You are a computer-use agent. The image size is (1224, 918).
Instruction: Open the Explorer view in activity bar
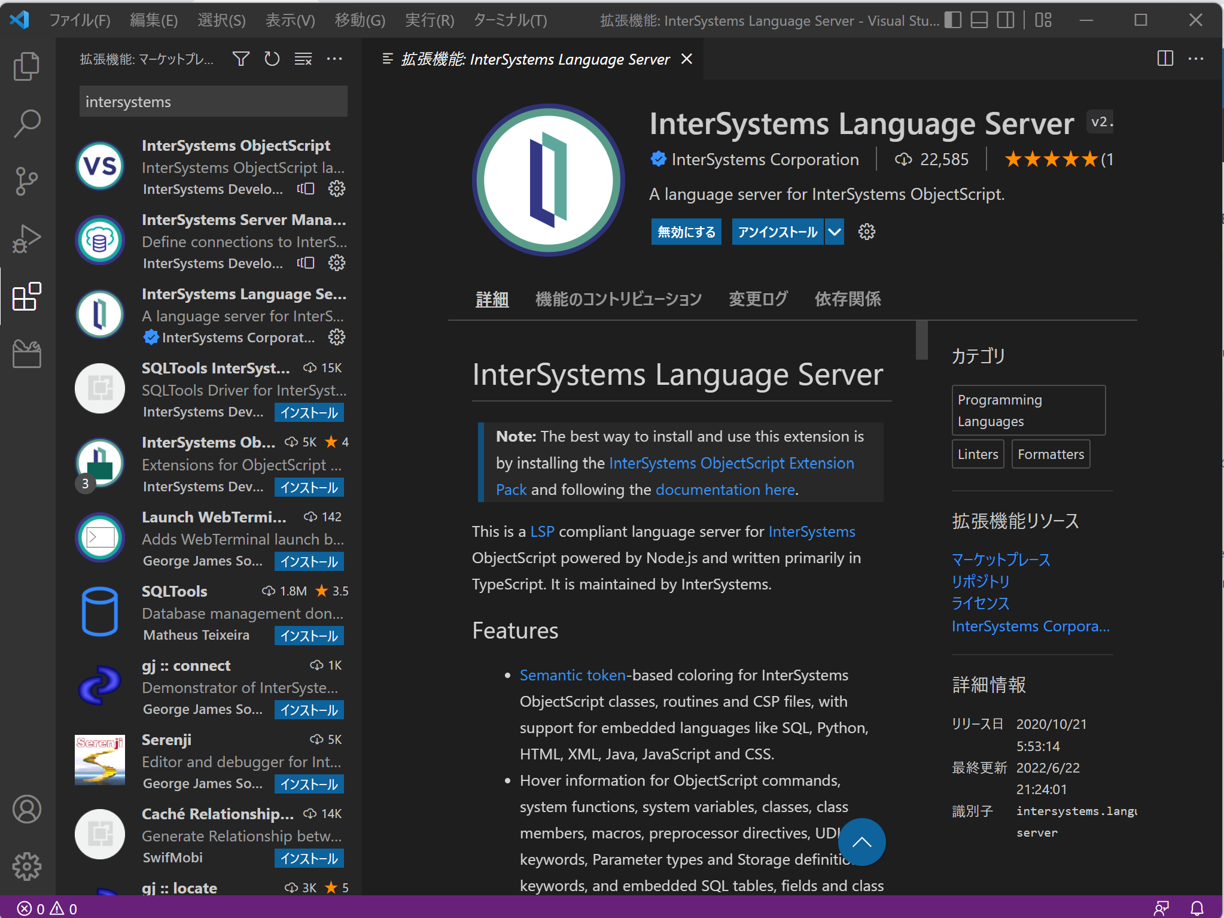(x=26, y=65)
